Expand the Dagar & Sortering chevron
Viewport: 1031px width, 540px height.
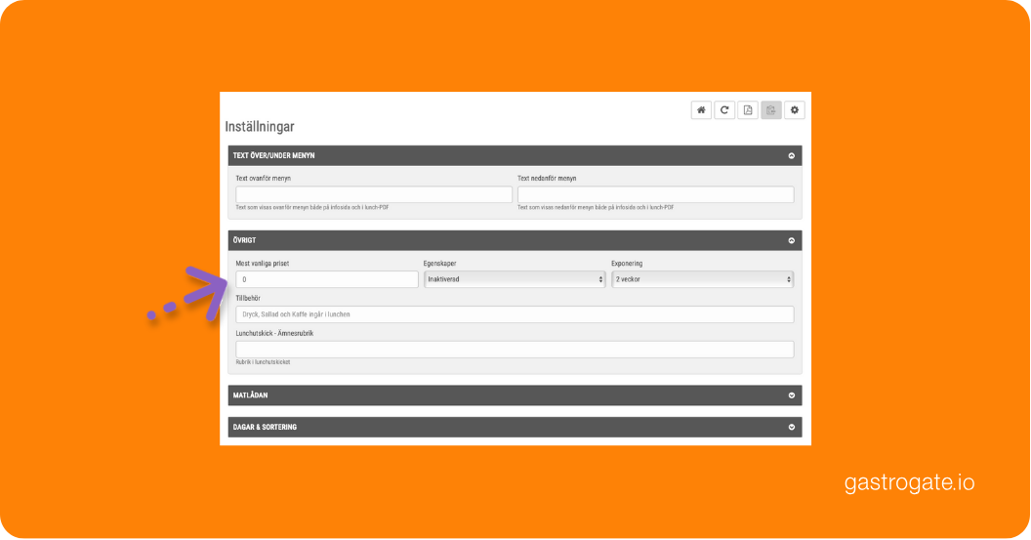point(791,428)
